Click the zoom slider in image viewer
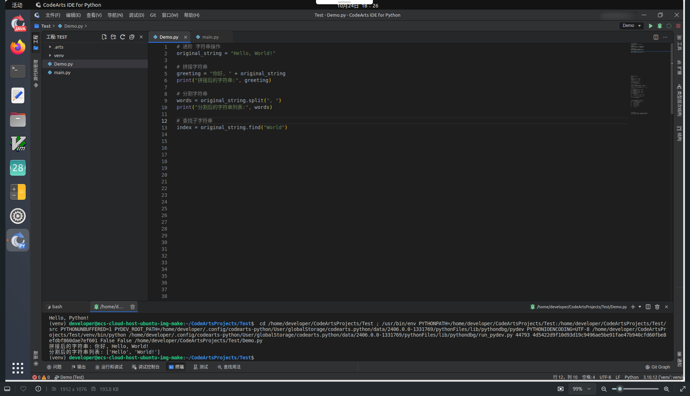The image size is (690, 396). [x=620, y=389]
